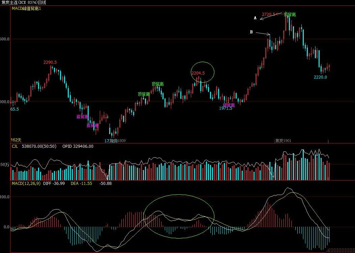The image size is (355, 253).
Task: Select the 1971.5 low price label
Action: [226, 108]
